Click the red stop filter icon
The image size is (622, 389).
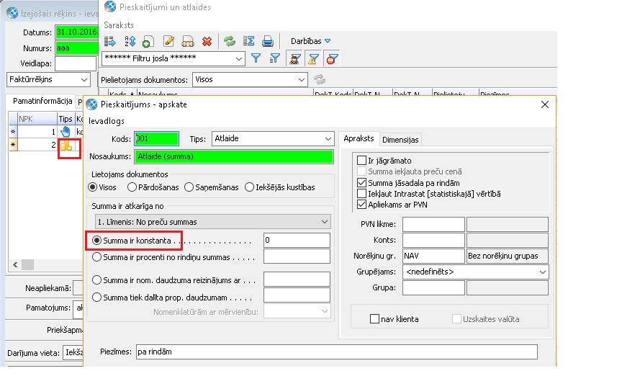333,59
